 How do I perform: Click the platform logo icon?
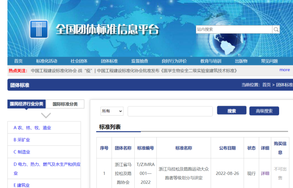point(39,29)
